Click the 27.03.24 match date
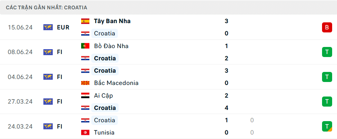 (20, 101)
